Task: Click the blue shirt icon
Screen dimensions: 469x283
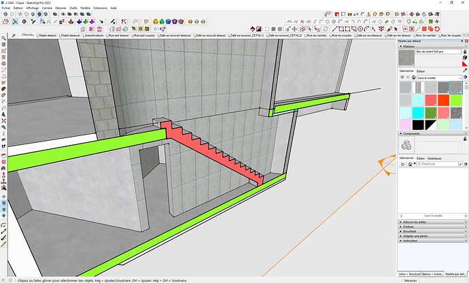Action: 168,22
